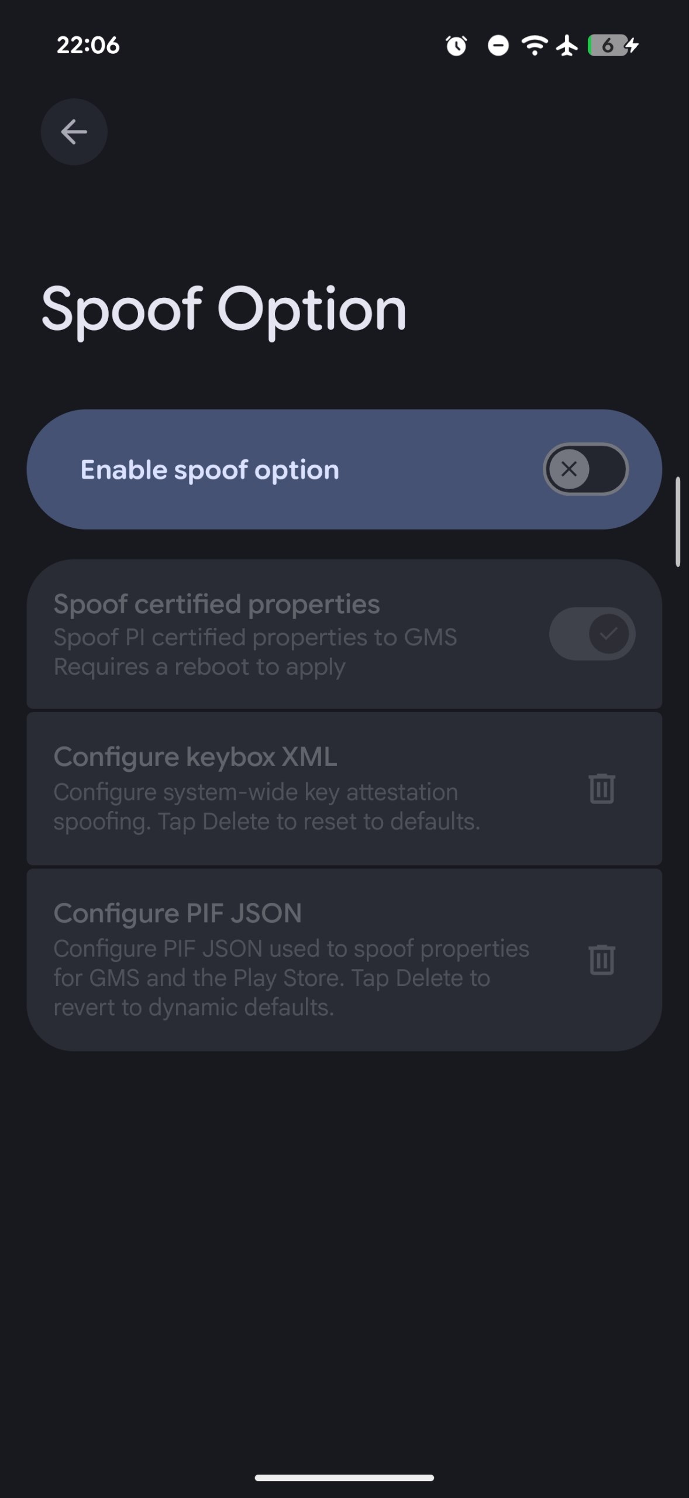The width and height of the screenshot is (689, 1498).
Task: Tap the alarm clock status icon
Action: click(x=456, y=45)
